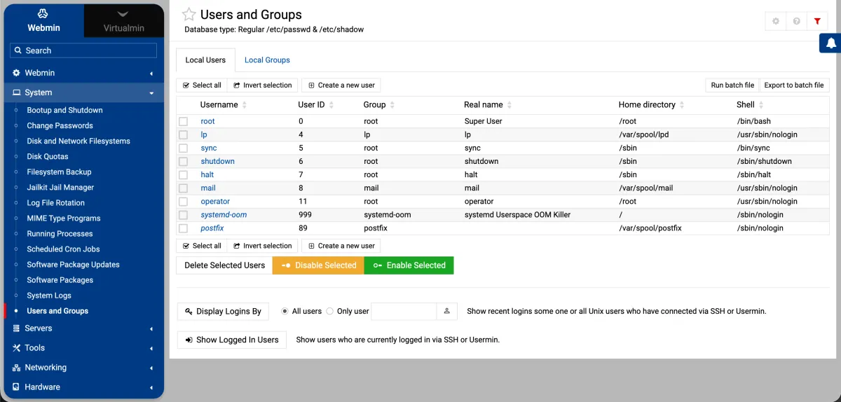
Task: Tick the checkbox for lp user
Action: coord(184,135)
